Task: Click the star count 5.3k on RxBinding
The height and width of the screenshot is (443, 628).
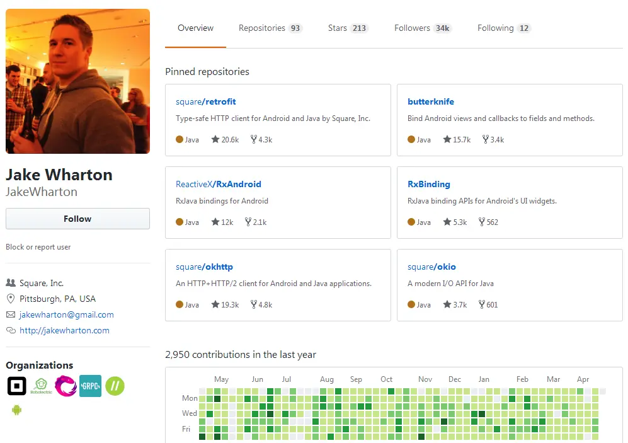Action: click(455, 222)
